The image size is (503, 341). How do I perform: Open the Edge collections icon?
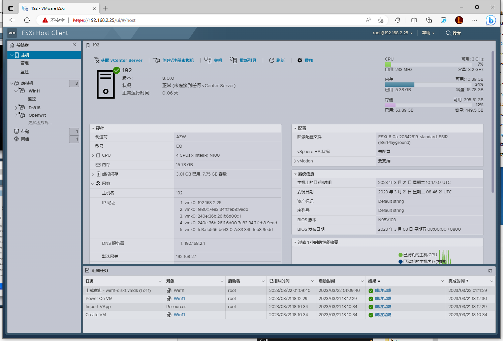429,20
